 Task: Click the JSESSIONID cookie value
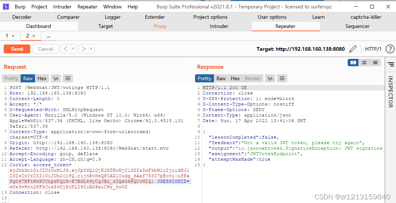pyautogui.click(x=69, y=187)
